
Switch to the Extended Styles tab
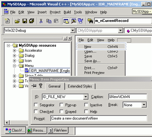click(x=80, y=86)
